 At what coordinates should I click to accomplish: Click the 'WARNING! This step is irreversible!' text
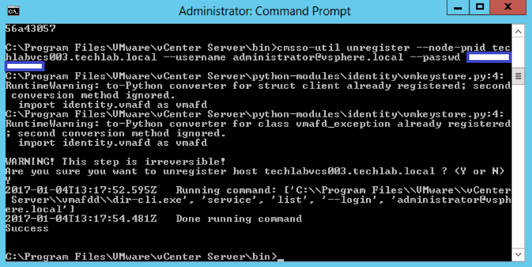[115, 162]
